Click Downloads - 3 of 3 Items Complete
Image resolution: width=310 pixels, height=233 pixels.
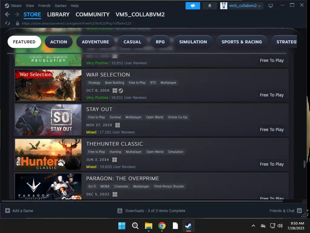coord(155,211)
